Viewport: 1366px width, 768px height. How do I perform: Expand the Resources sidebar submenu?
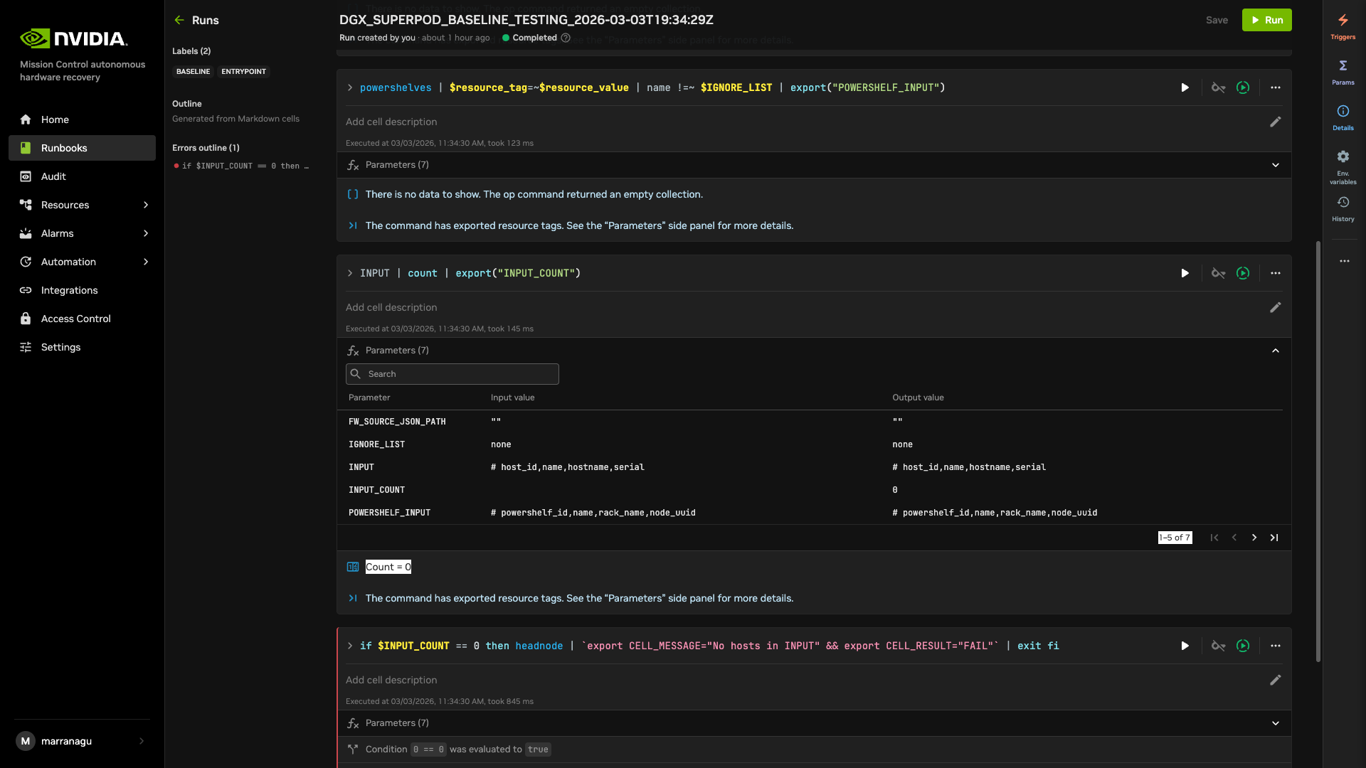(146, 205)
